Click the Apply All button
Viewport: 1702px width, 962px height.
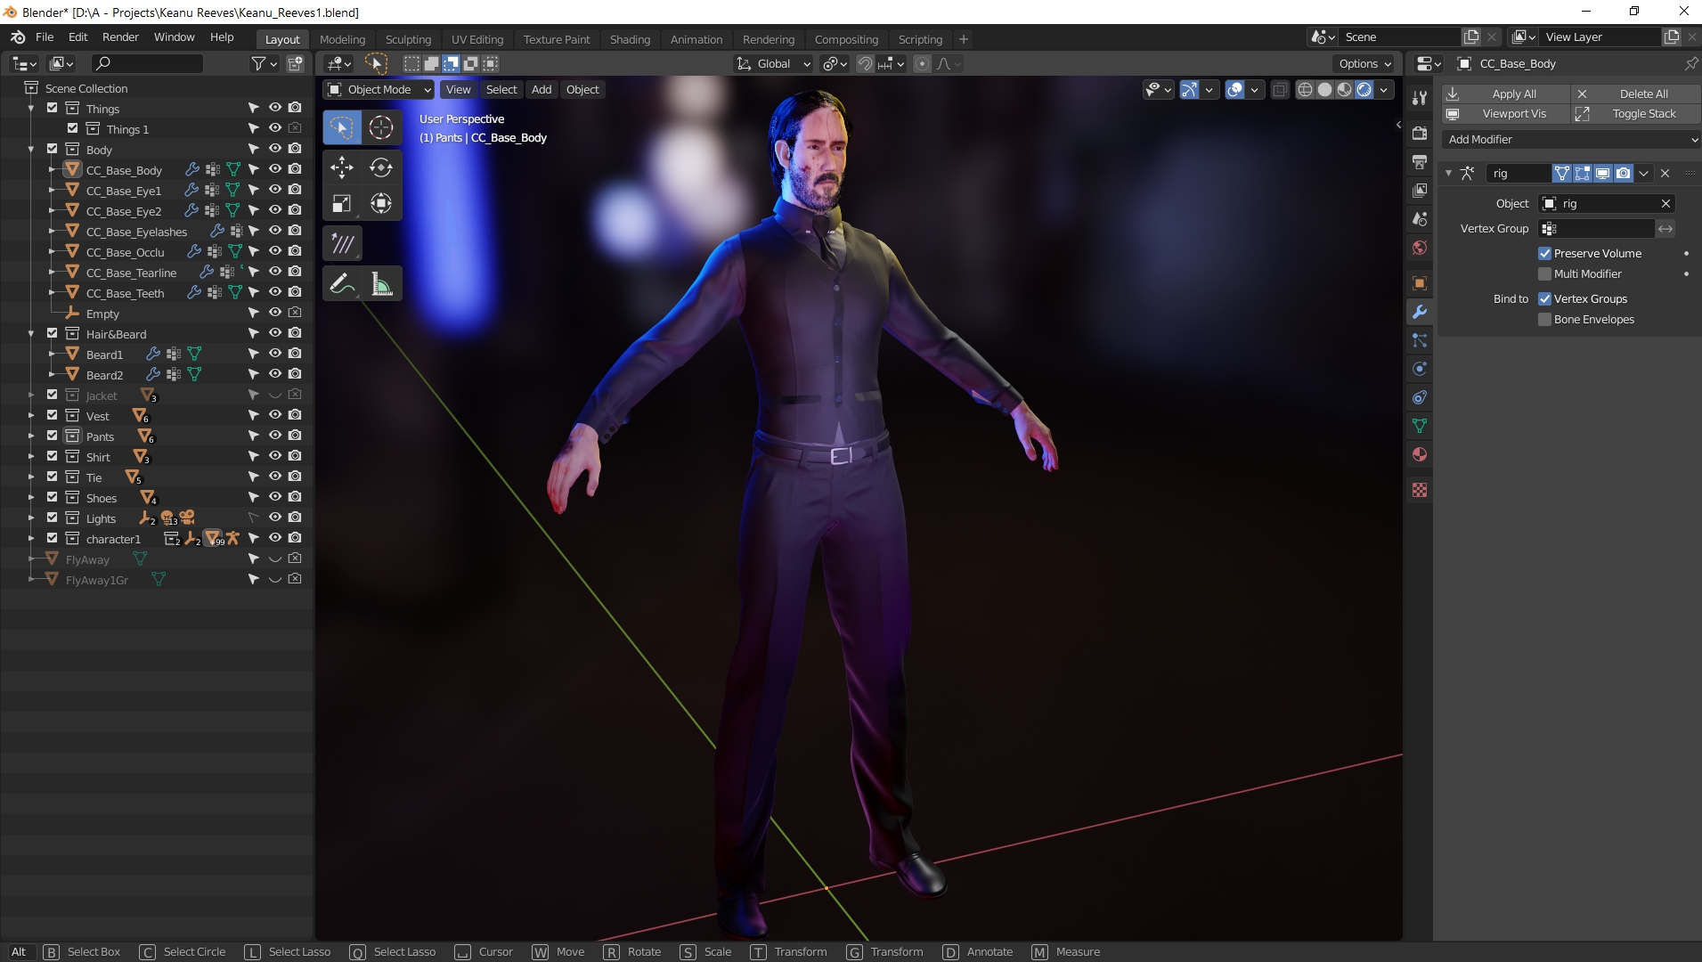(x=1506, y=94)
